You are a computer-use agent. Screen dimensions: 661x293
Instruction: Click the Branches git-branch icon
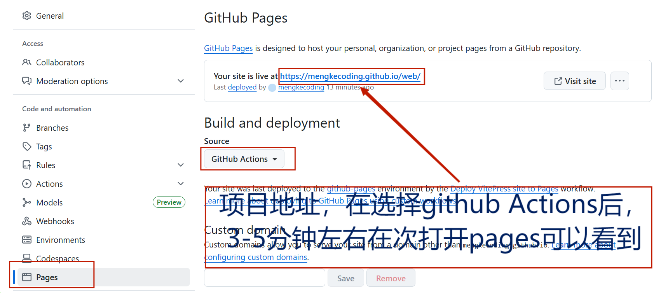point(27,128)
